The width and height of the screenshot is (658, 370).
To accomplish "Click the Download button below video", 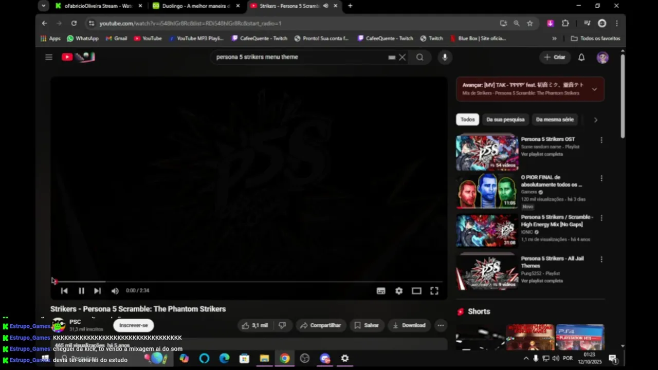I will click(x=409, y=325).
